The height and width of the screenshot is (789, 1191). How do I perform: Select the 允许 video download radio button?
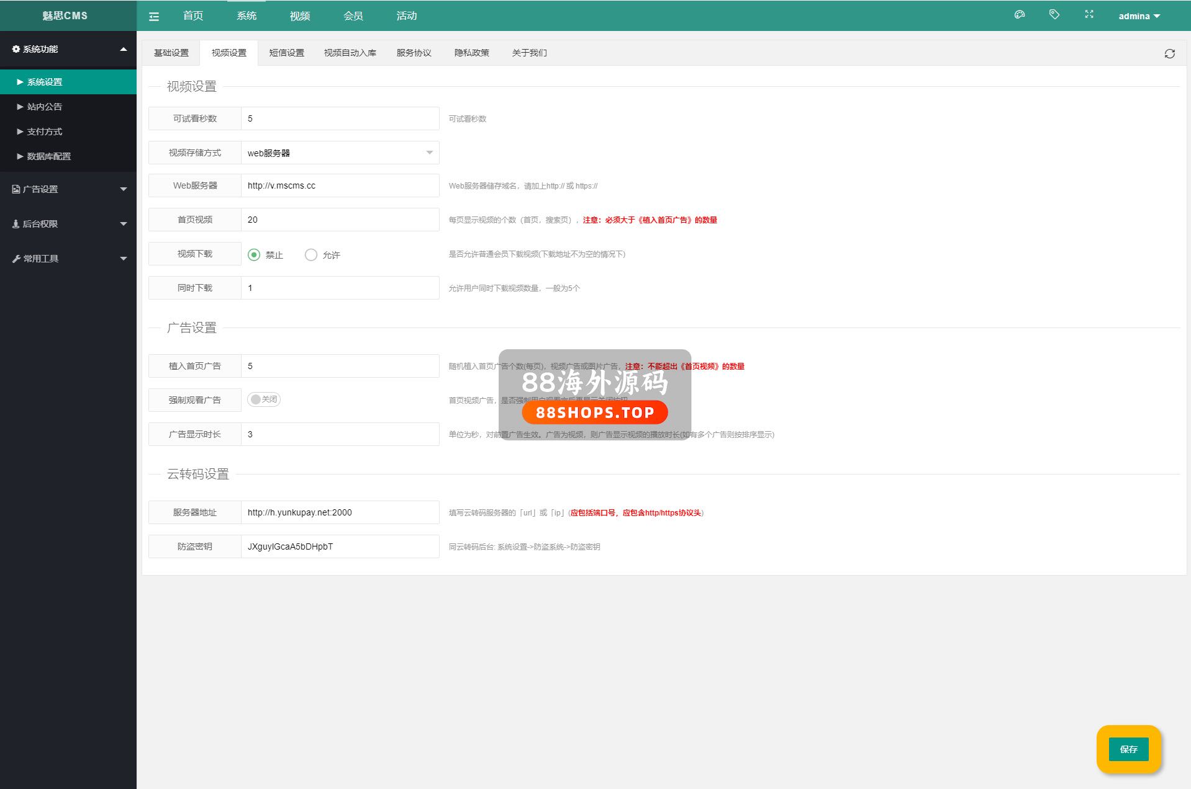(311, 255)
